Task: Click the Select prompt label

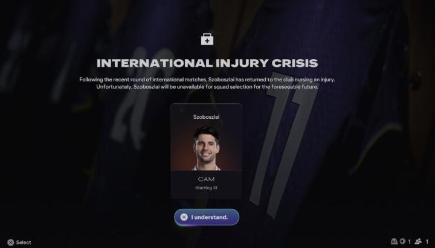Action: tap(24, 242)
